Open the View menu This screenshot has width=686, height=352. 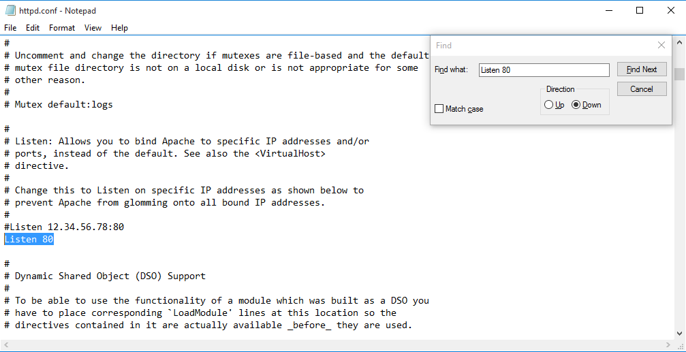pos(93,28)
